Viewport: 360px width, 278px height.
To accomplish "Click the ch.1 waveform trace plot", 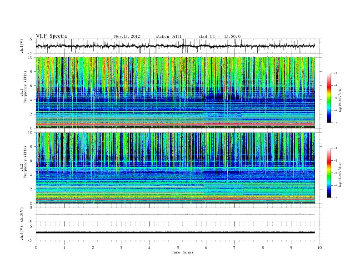I will coord(175,46).
